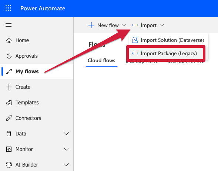Screen dimensions: 218x171
Task: Click the Power Automate title
Action: [x=43, y=9]
